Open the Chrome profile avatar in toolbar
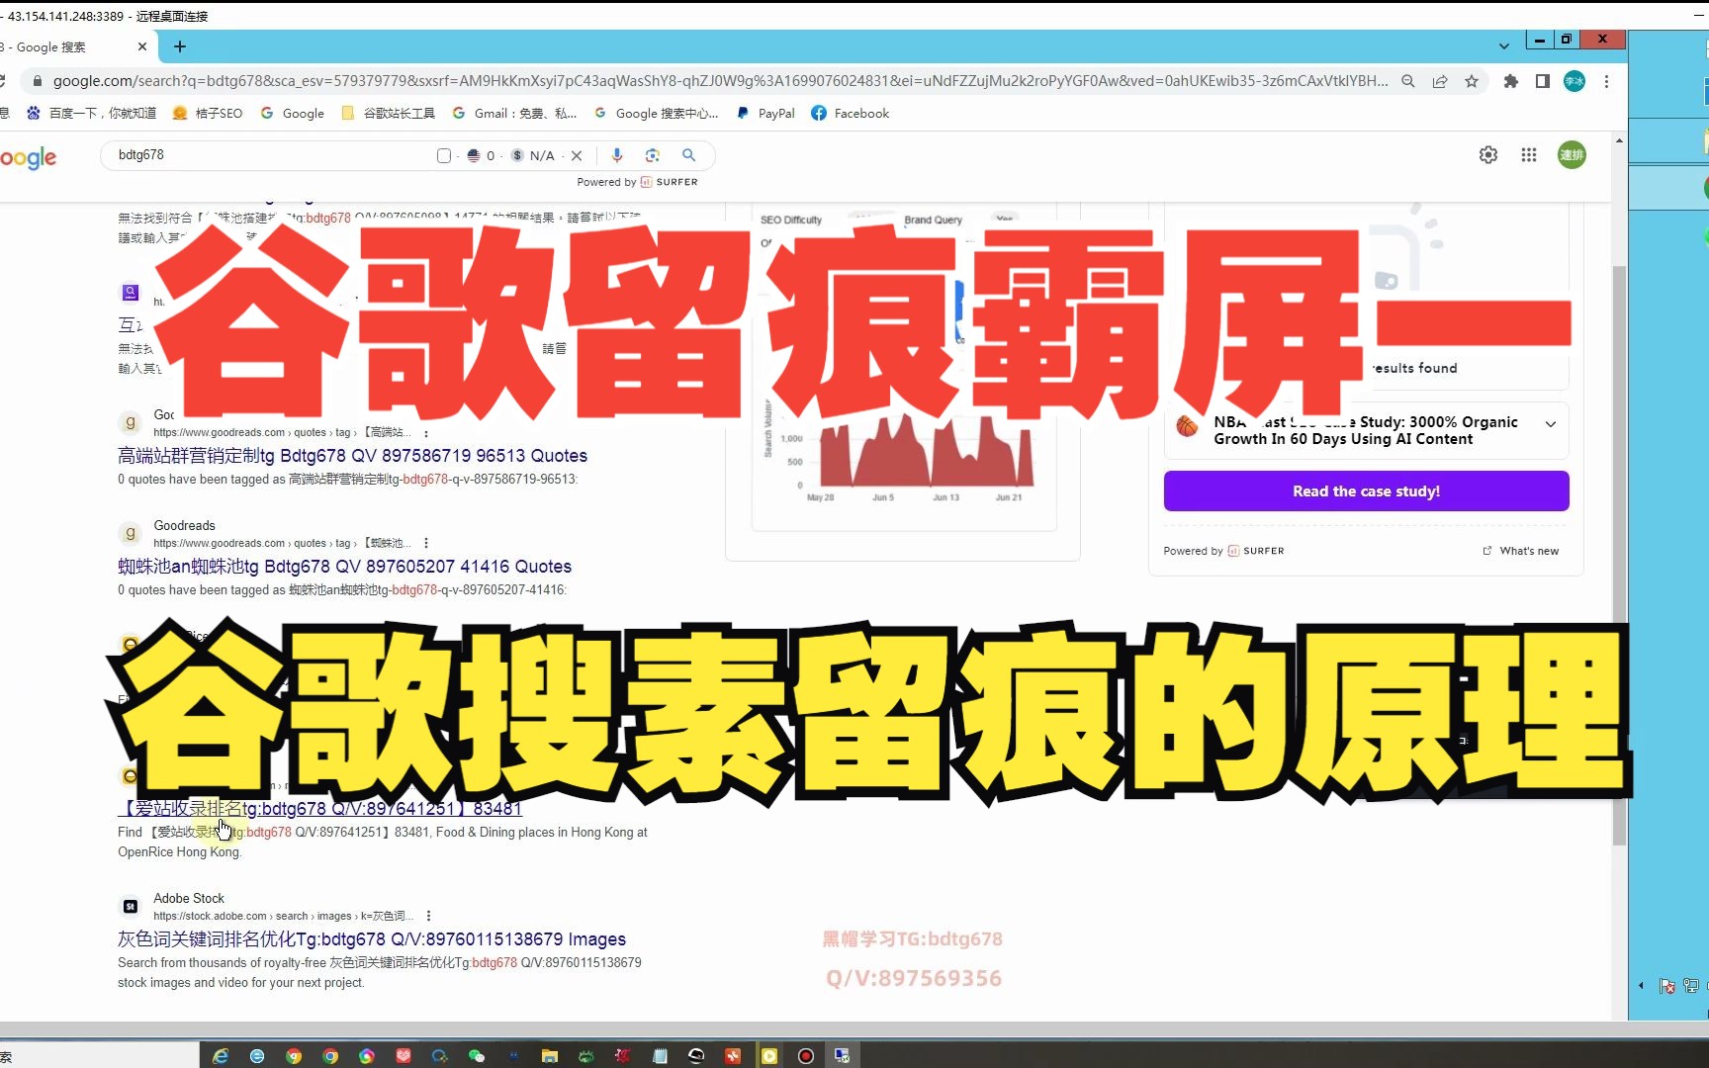 [x=1574, y=81]
